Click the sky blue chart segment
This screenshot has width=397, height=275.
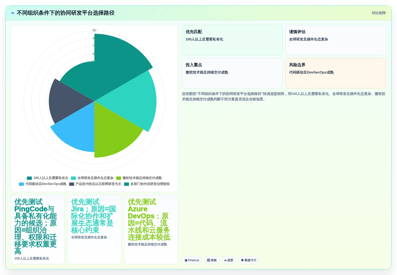(79, 129)
